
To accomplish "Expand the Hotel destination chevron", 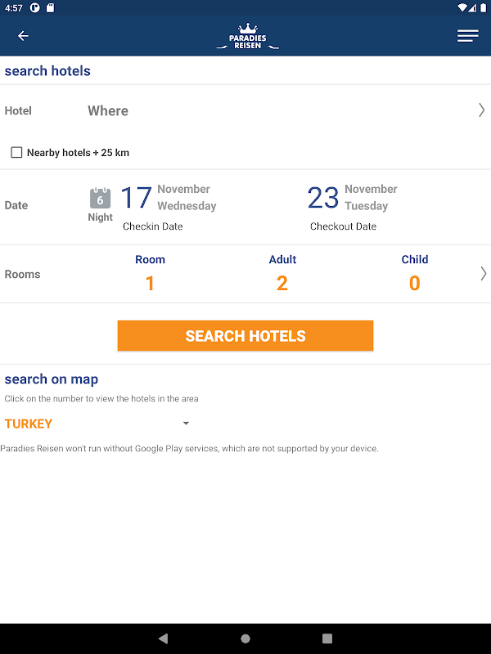I will coord(481,110).
